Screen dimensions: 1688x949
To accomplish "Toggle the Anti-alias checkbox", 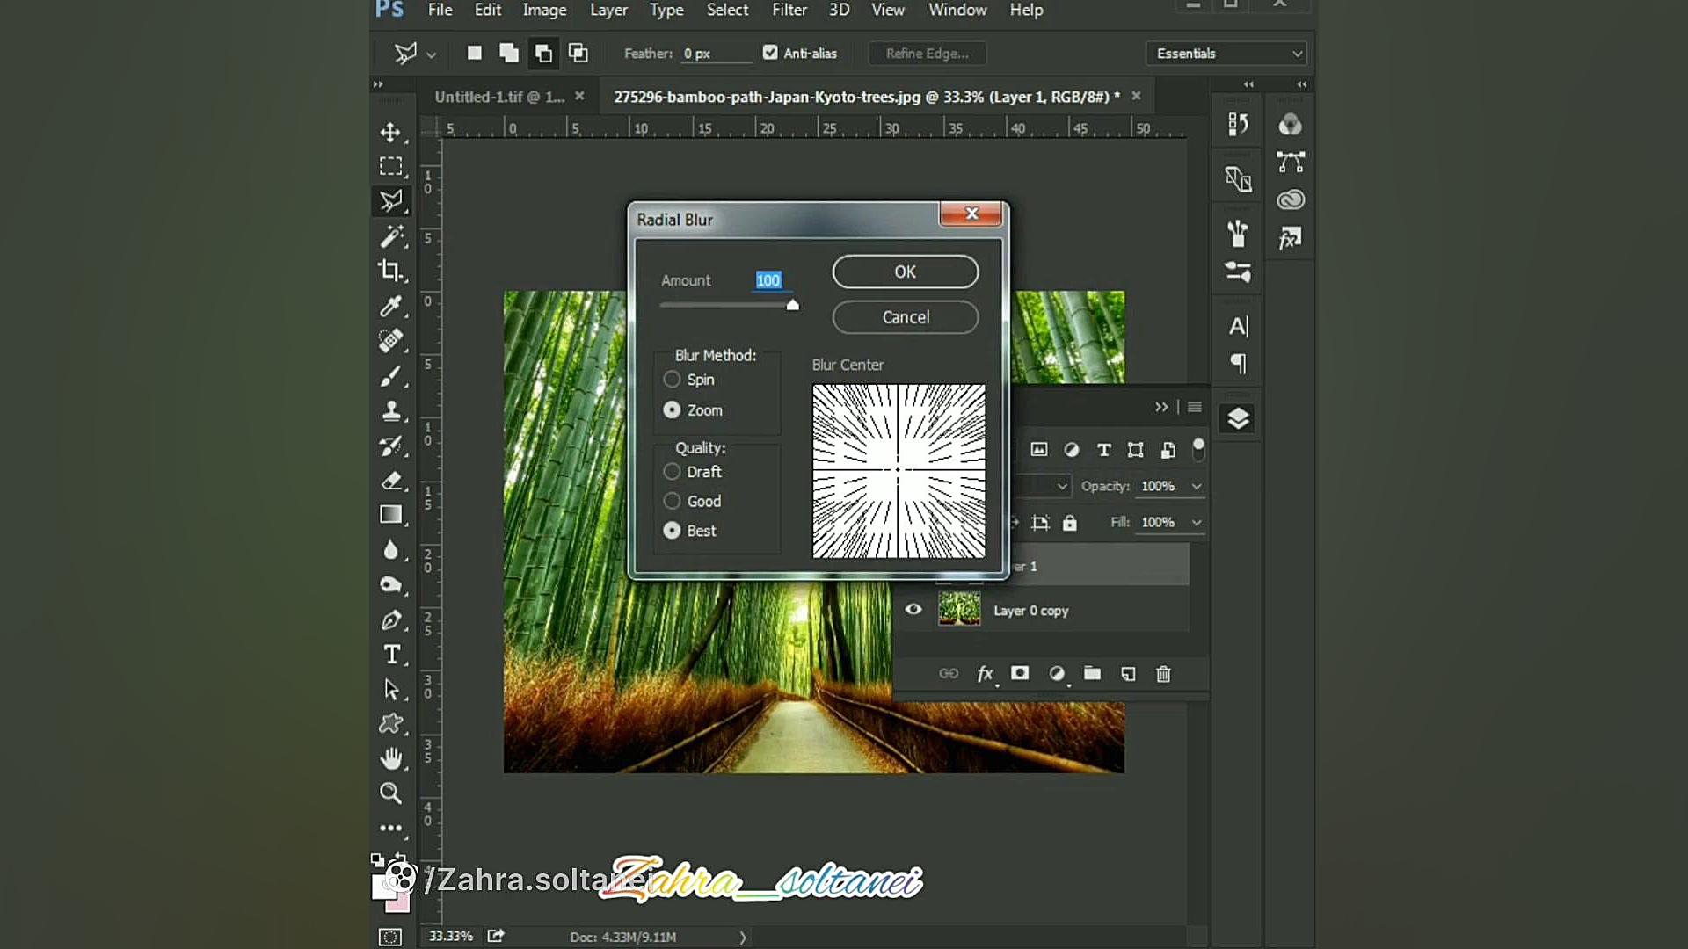I will 770,53.
